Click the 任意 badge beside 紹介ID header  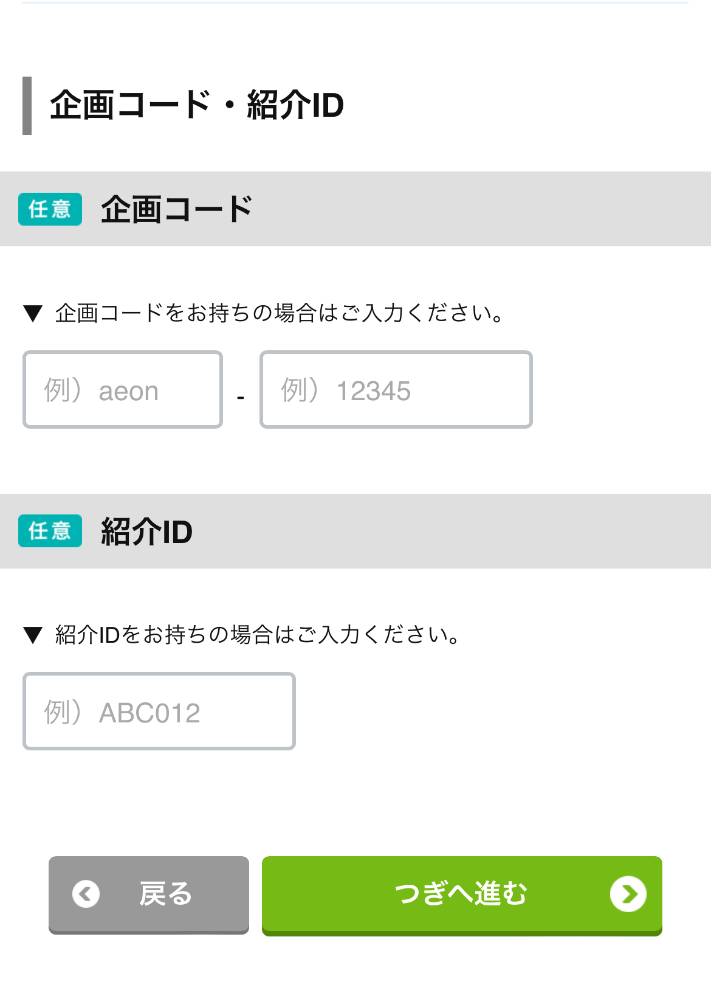[x=50, y=531]
